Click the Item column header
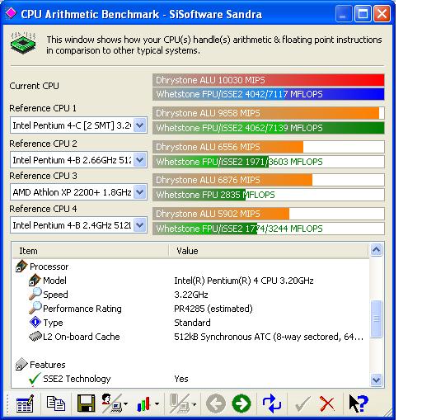This screenshot has width=422, height=420. pos(90,251)
